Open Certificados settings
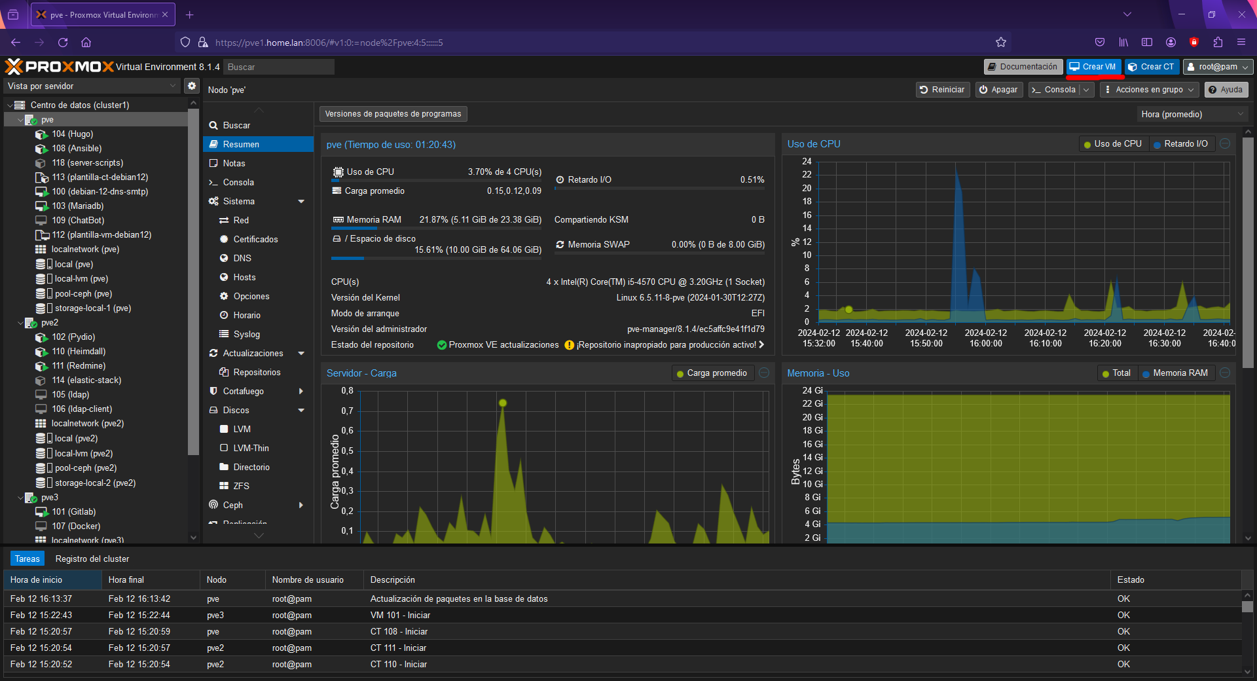The width and height of the screenshot is (1257, 681). pyautogui.click(x=258, y=240)
